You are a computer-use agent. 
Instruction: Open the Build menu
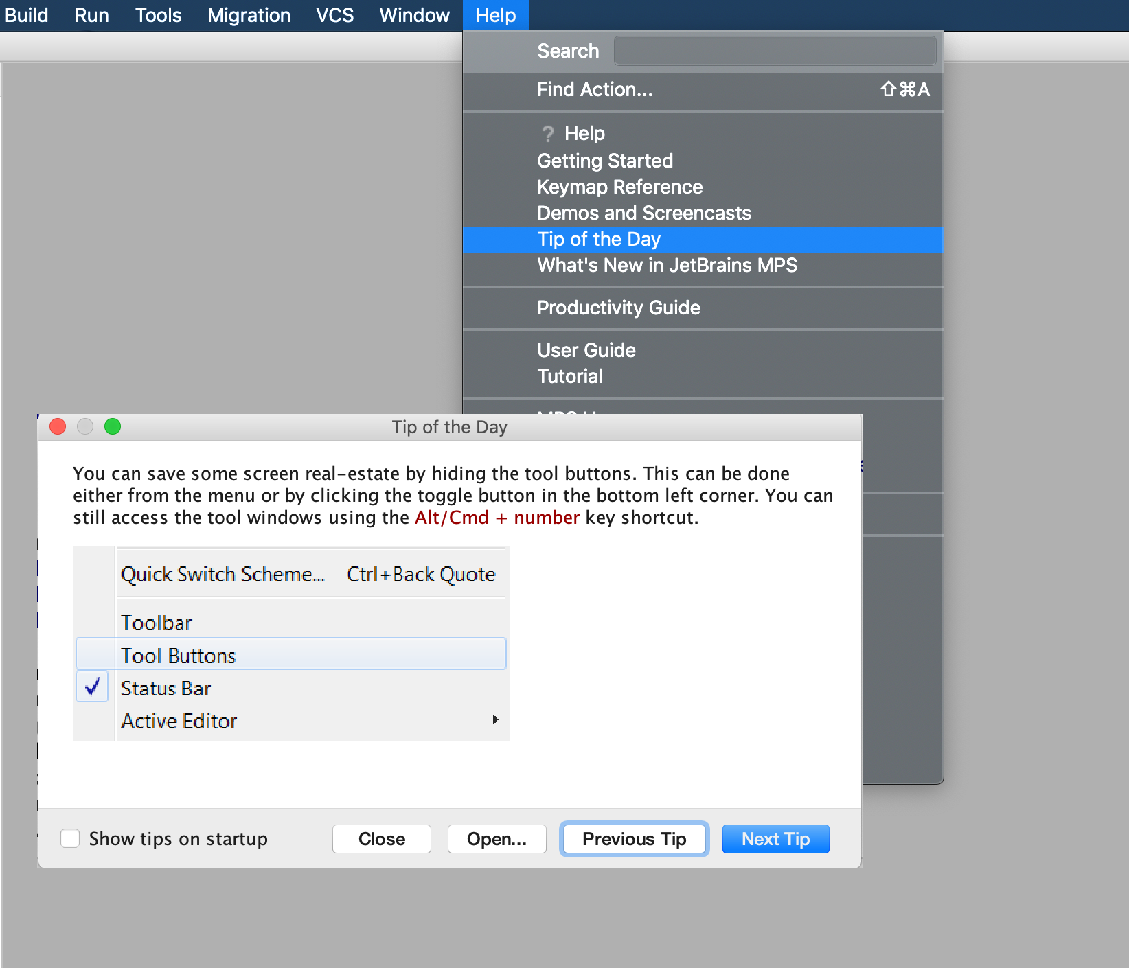[x=26, y=15]
